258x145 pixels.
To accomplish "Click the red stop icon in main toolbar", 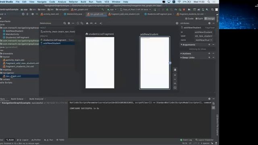I will point(184,10).
